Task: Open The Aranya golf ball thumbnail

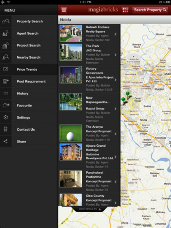Action: pos(71,133)
